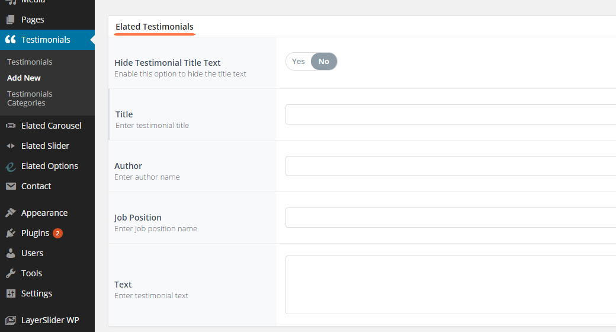This screenshot has width=616, height=332.
Task: Go to the Testimonials list link
Action: click(x=30, y=62)
